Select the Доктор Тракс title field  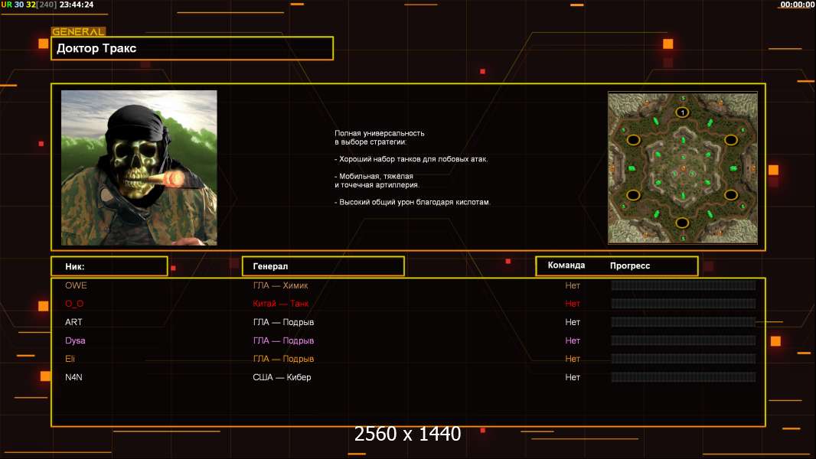tap(192, 48)
